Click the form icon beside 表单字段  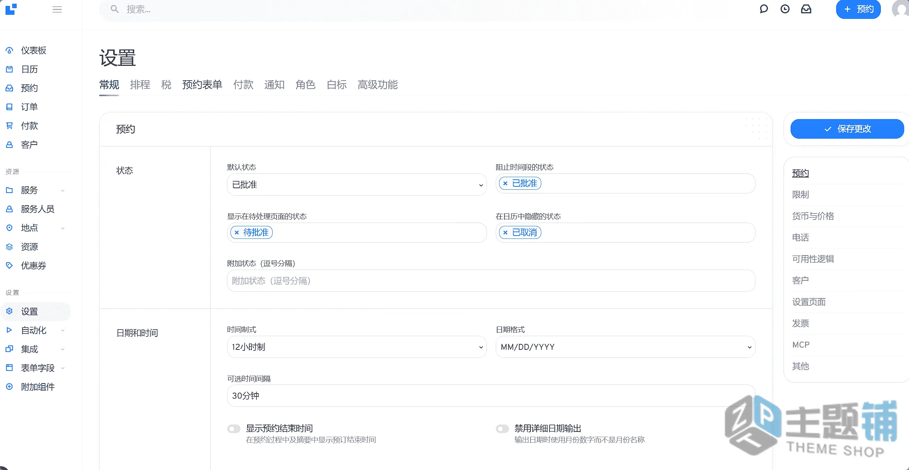point(10,368)
